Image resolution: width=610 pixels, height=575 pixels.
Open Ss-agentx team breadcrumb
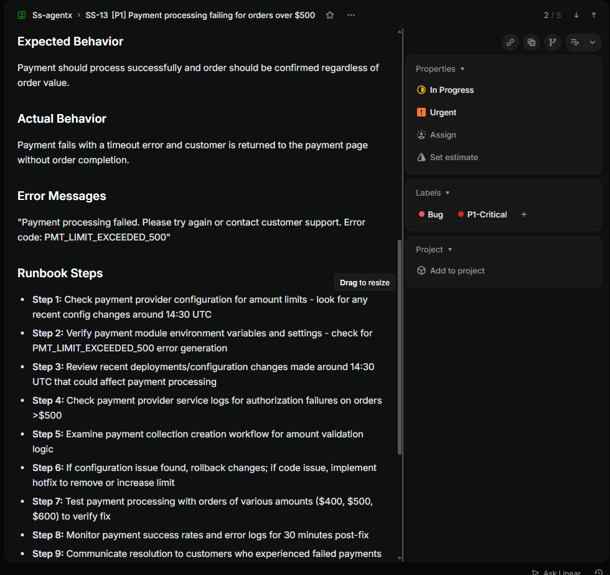coord(52,15)
